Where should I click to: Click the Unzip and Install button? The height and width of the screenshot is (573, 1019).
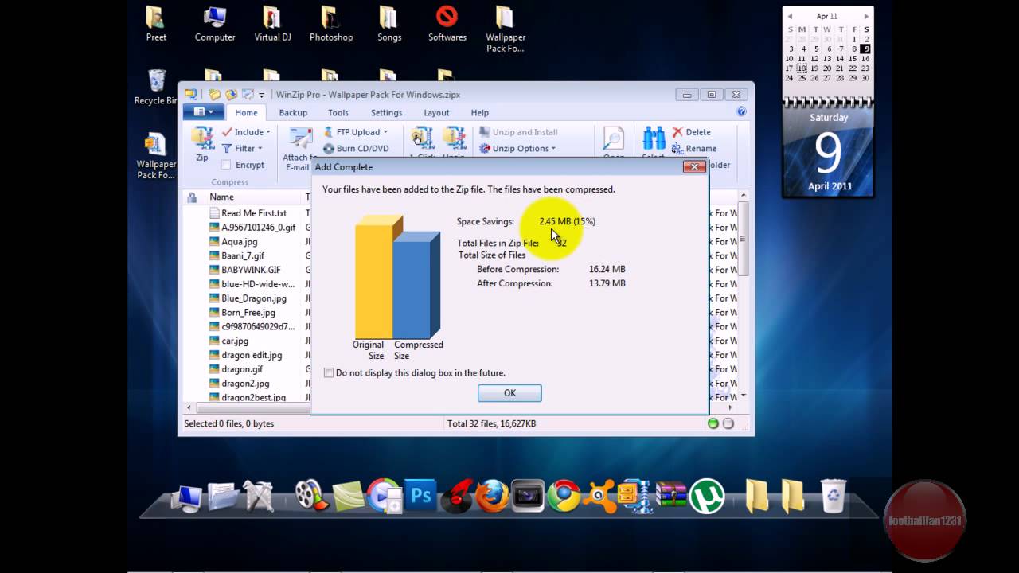coord(518,132)
